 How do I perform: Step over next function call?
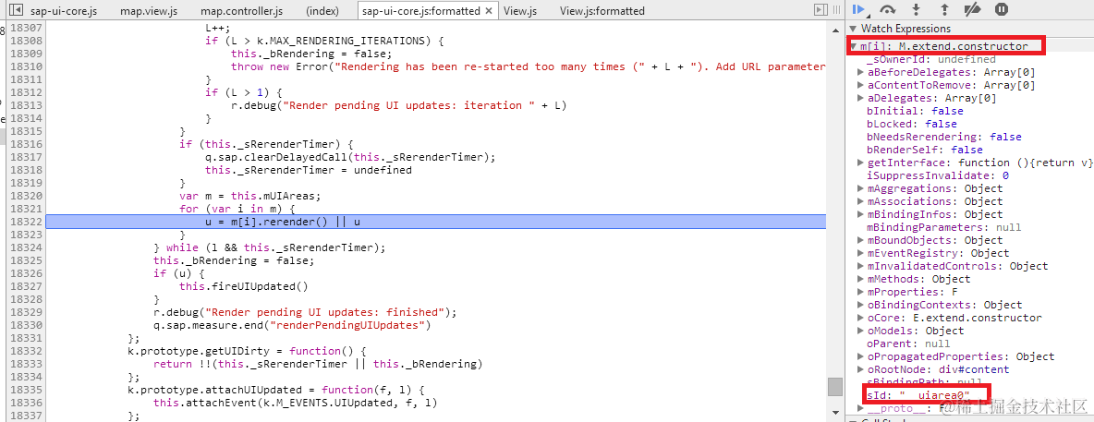(x=887, y=10)
